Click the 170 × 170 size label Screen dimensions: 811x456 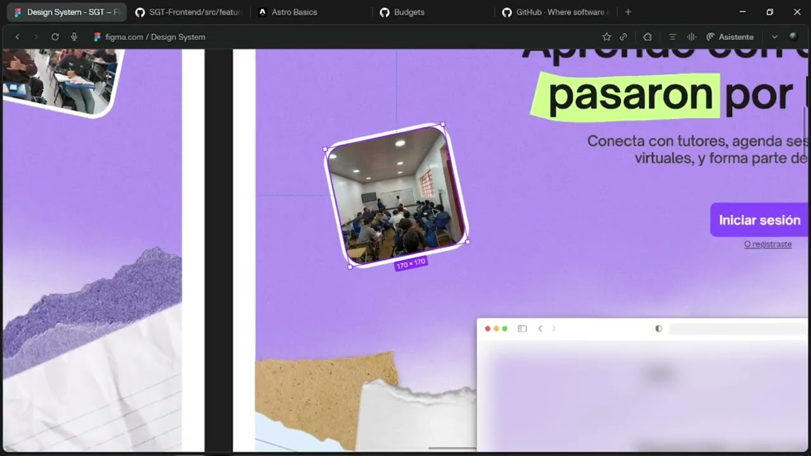point(411,263)
